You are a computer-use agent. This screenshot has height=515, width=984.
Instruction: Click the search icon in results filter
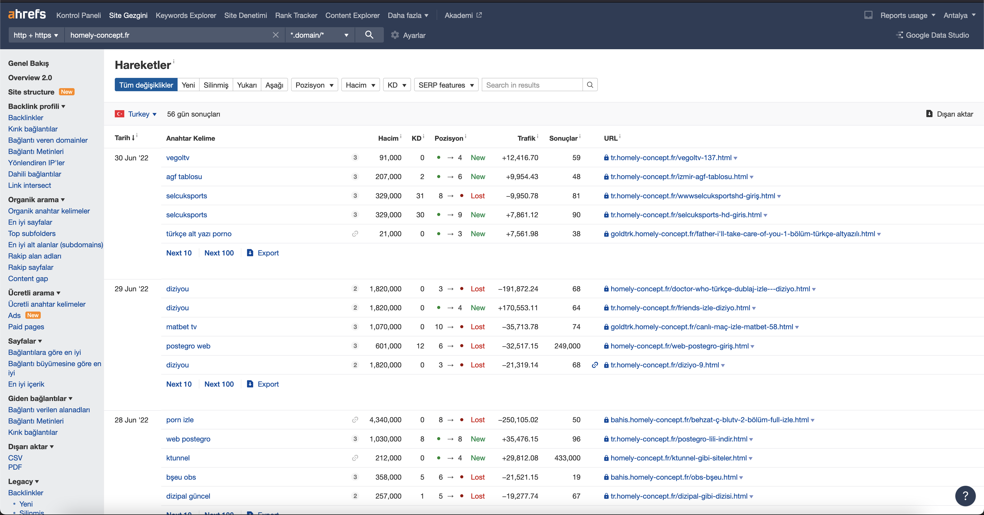click(590, 85)
